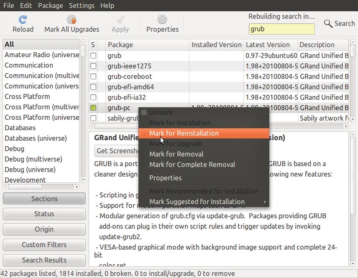358x278 pixels.
Task: Select the Communication category
Action: 41,66
